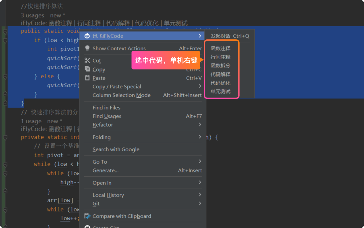Collapse the else block fold marker
Screen dimensions: 364x228
click(x=5, y=77)
